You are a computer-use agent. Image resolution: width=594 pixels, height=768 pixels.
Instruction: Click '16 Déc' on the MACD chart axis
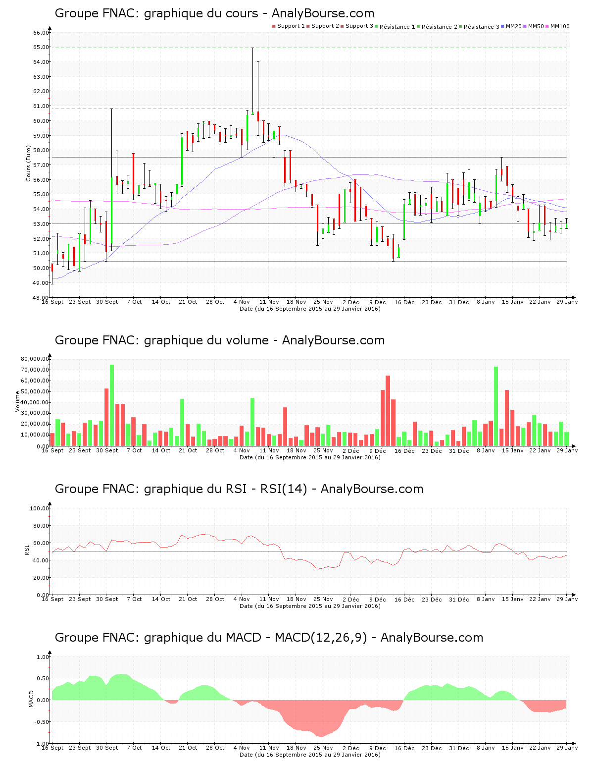coord(404,748)
